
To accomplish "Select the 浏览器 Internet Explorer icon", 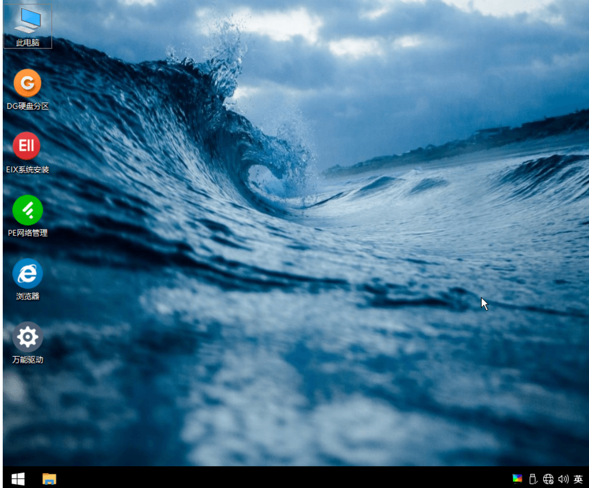I will pos(27,273).
